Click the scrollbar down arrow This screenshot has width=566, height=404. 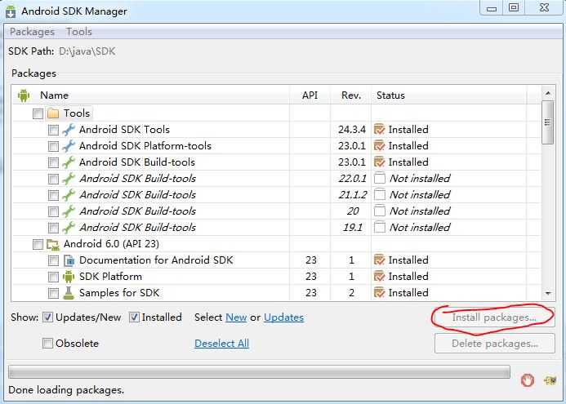pos(547,293)
